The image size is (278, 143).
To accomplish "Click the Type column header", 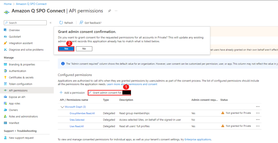I will click(x=106, y=100).
